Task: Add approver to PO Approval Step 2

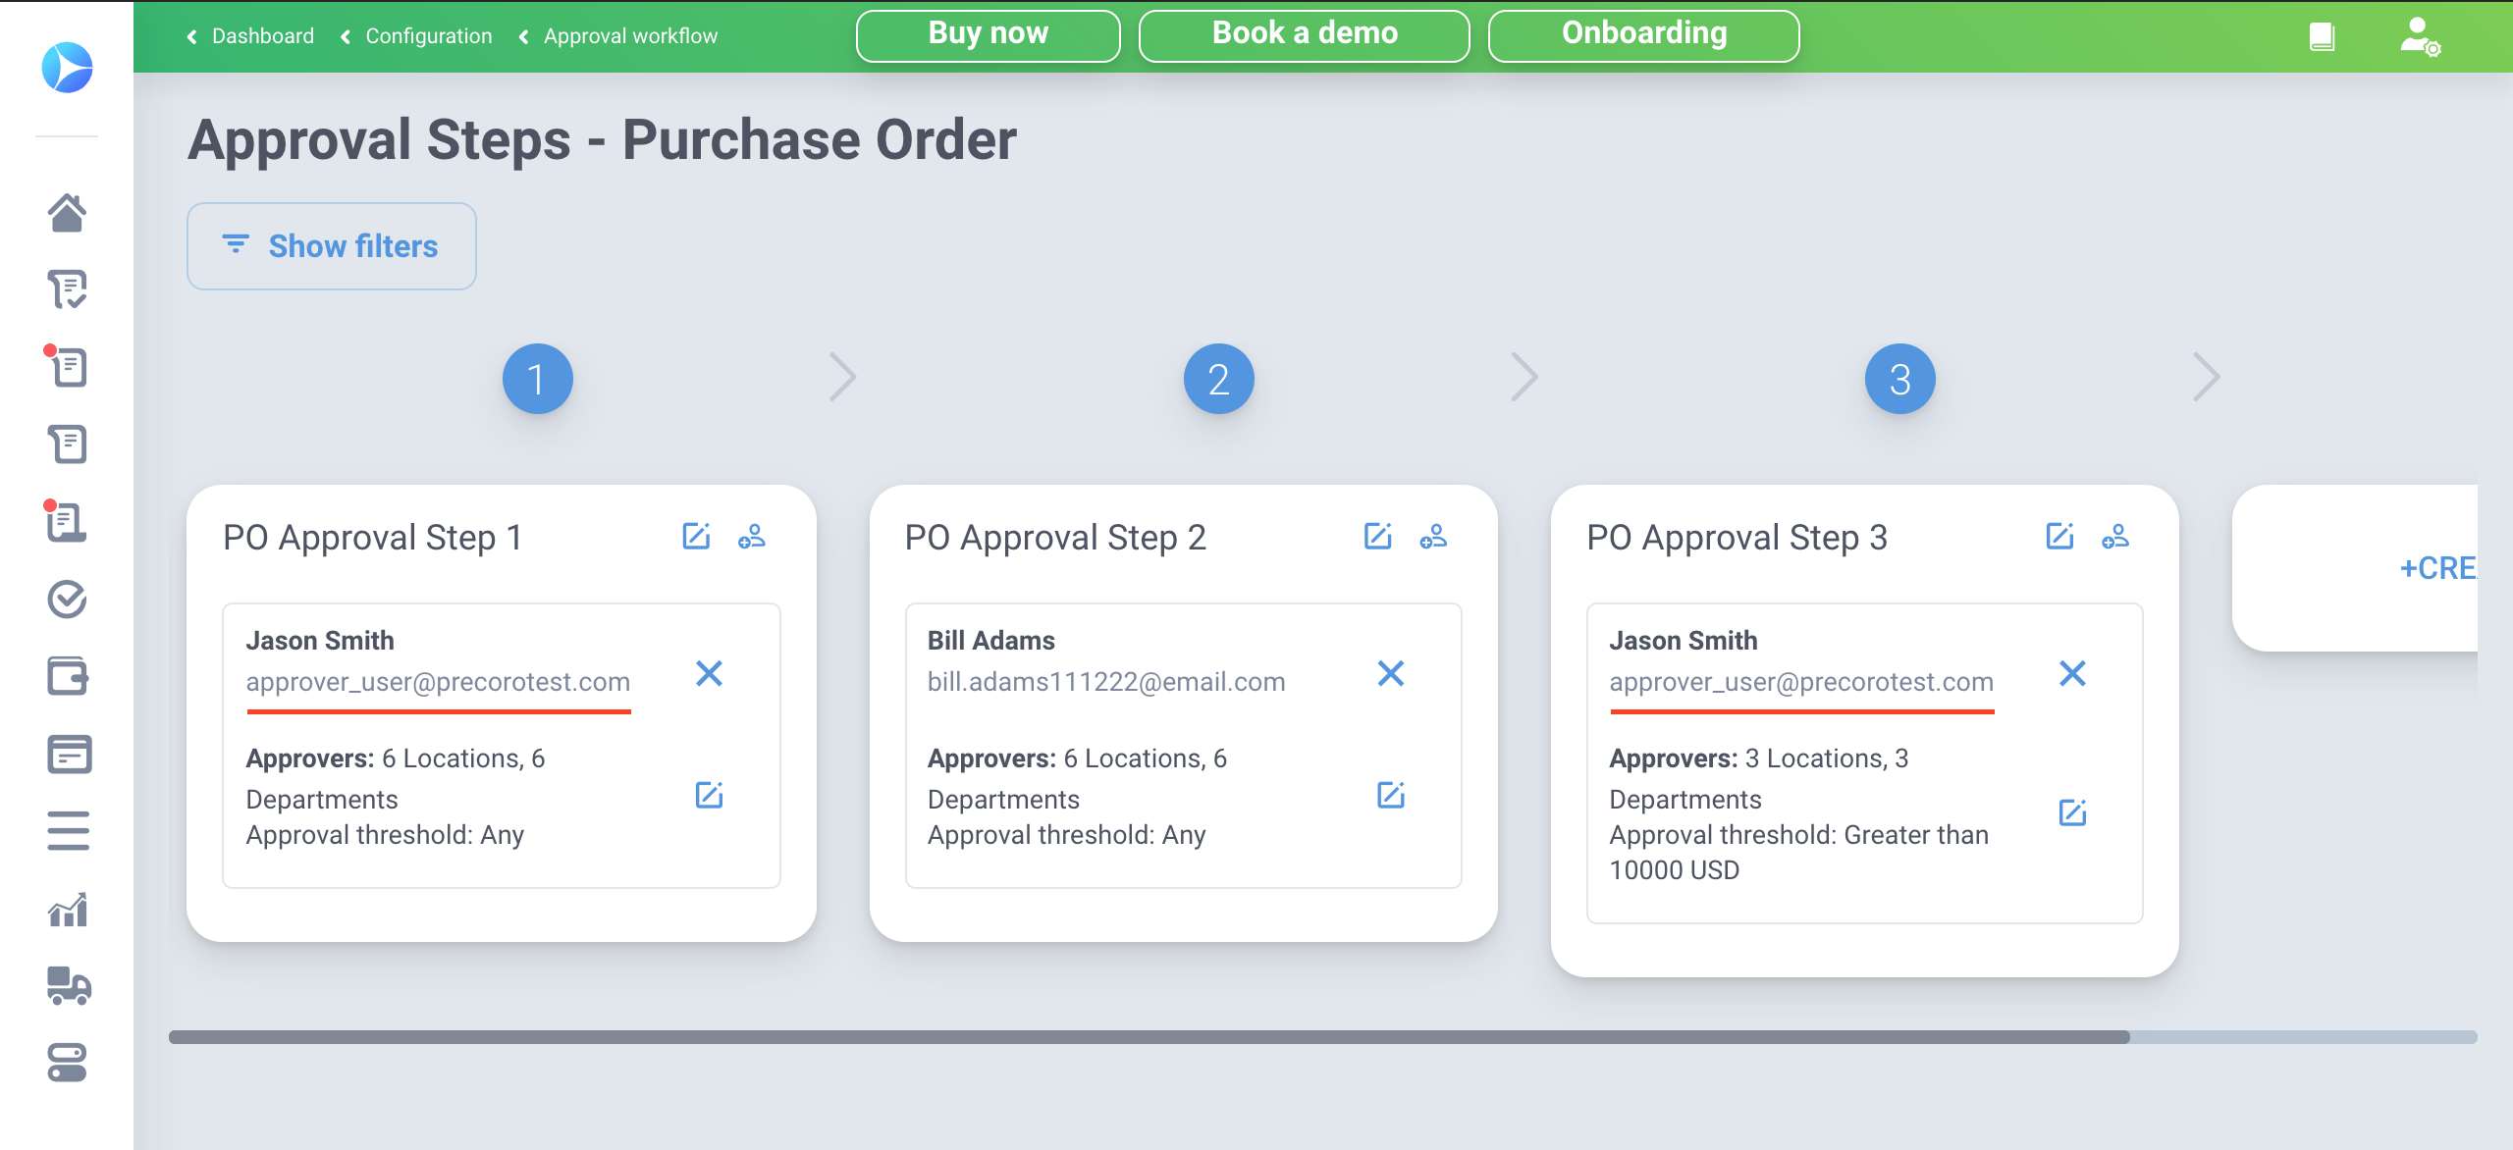Action: [1433, 536]
